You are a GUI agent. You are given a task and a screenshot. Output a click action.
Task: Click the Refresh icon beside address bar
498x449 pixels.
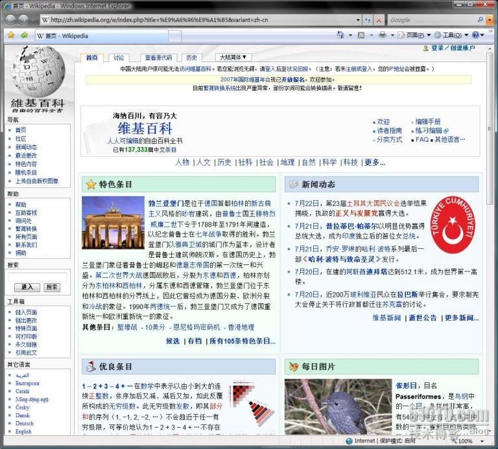tap(368, 19)
